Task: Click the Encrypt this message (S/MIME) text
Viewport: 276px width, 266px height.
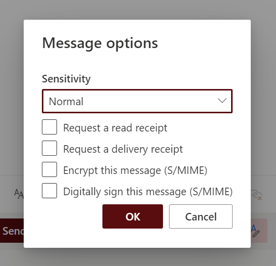Action: point(135,170)
